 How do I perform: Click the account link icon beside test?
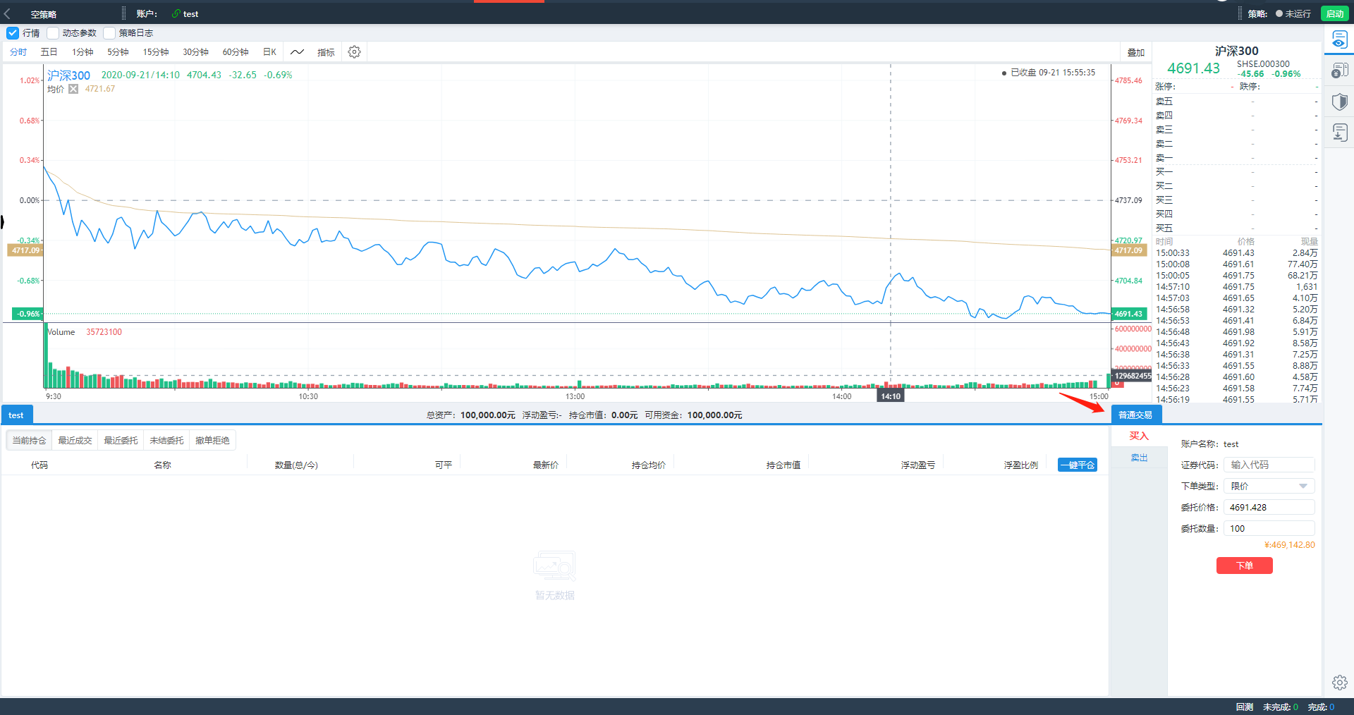pyautogui.click(x=176, y=13)
